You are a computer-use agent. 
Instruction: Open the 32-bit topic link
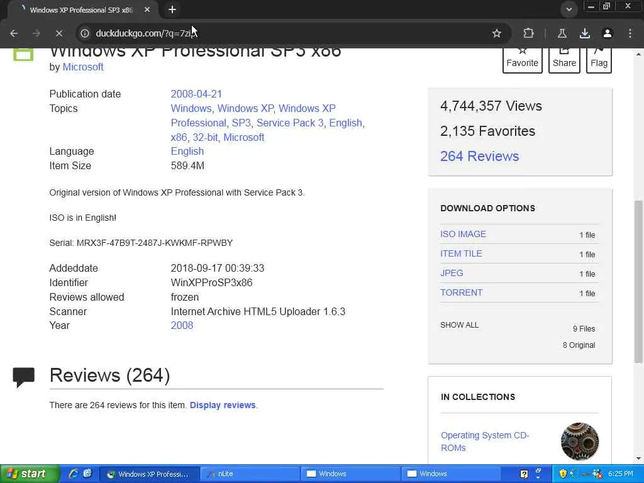206,137
